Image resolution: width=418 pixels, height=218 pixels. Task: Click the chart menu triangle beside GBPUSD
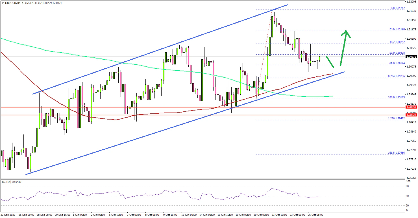(x=2, y=3)
